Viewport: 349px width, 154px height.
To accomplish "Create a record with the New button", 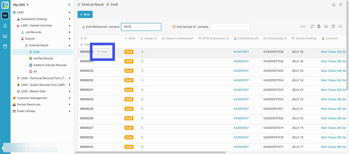I will [x=85, y=14].
